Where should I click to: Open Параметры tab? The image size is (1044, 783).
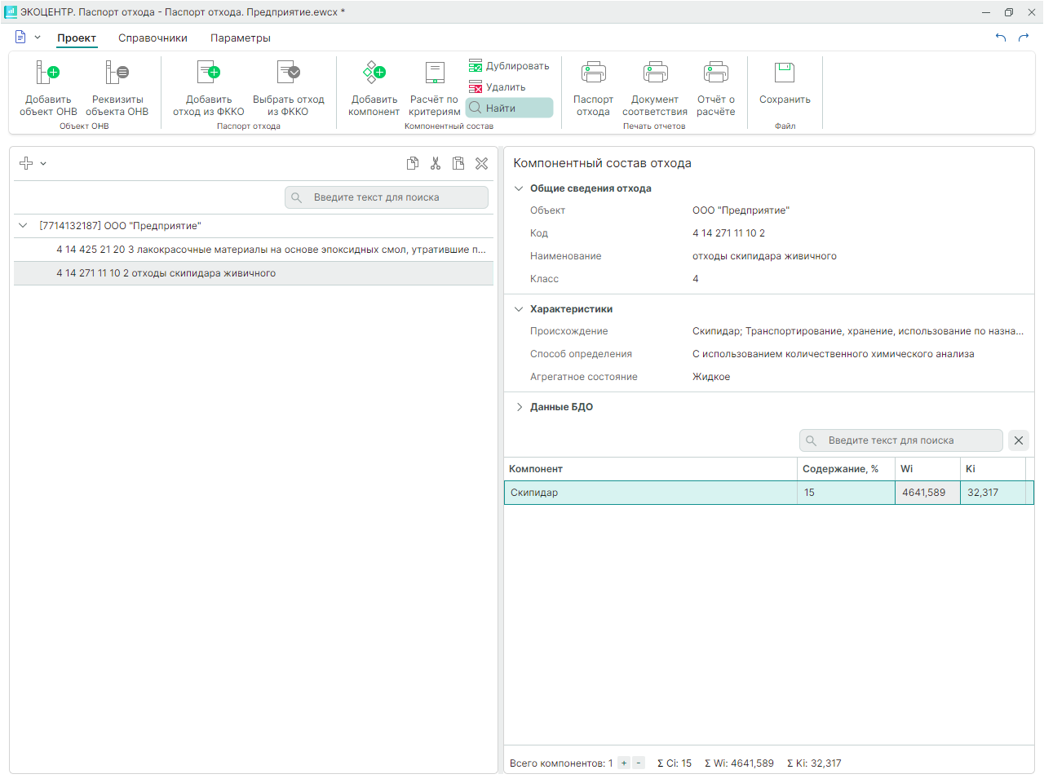241,38
